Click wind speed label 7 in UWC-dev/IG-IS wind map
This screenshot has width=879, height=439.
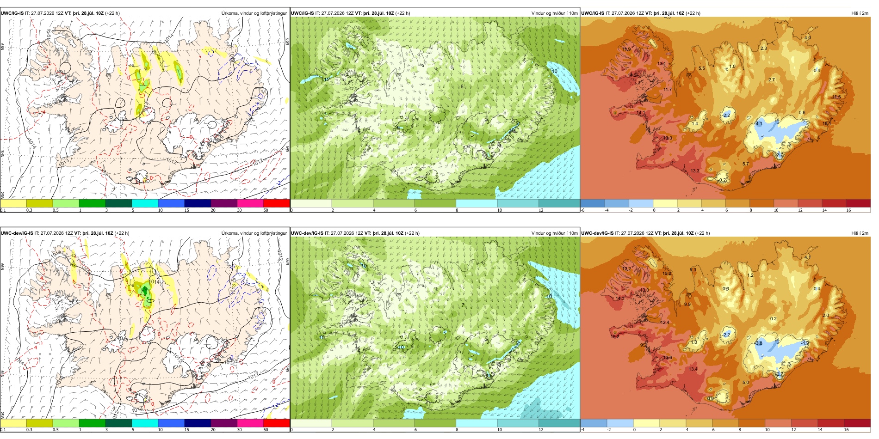(463, 305)
